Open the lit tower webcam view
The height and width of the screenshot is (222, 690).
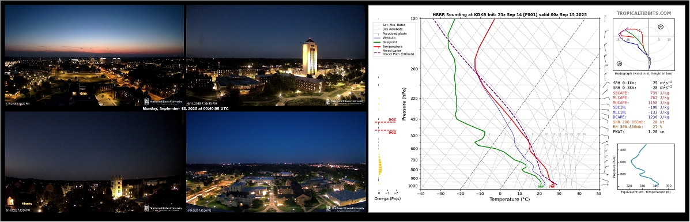coord(276,55)
